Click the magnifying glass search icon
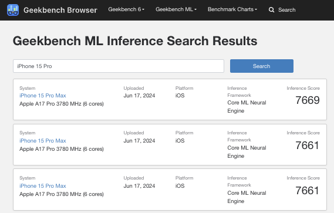The height and width of the screenshot is (213, 334). coord(271,10)
